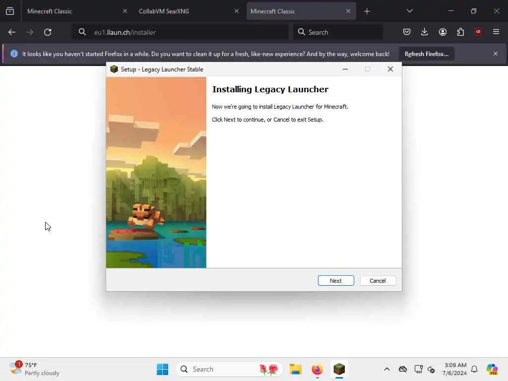This screenshot has width=508, height=381.
Task: Expand the list all tabs dropdown
Action: [409, 11]
